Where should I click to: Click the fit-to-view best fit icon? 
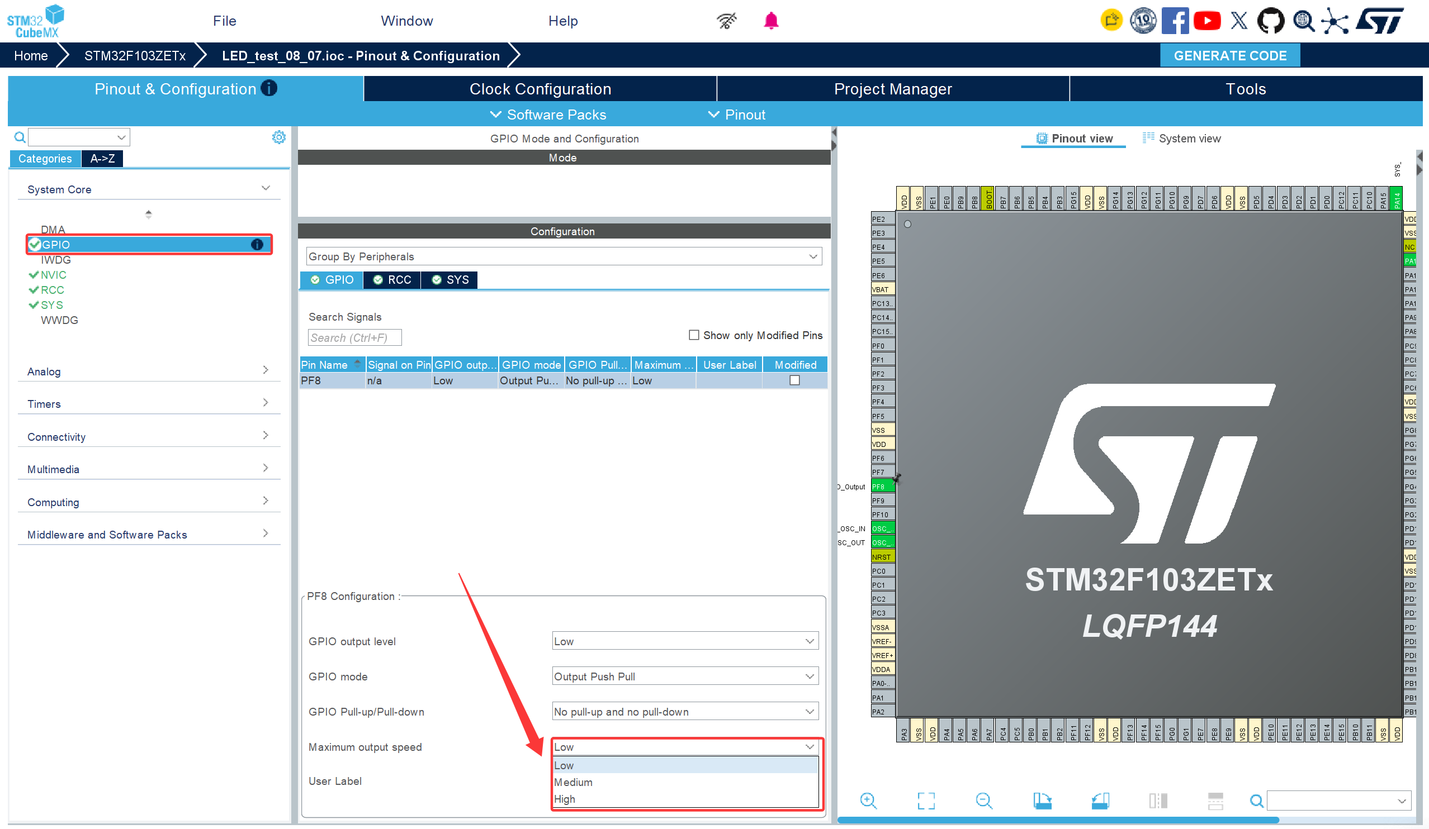[926, 800]
